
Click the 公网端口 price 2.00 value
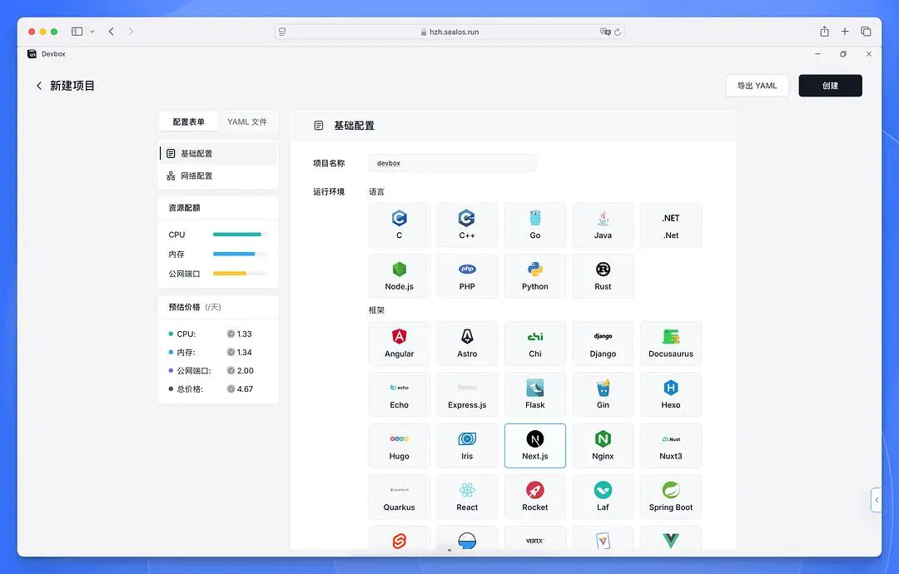point(246,371)
